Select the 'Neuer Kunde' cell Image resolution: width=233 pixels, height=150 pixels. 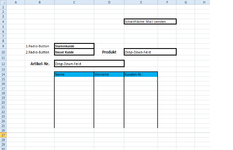[74, 52]
